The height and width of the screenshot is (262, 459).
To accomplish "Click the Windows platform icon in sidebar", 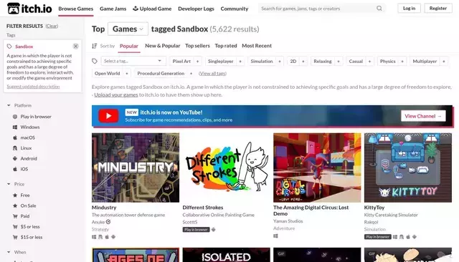I will tap(15, 127).
